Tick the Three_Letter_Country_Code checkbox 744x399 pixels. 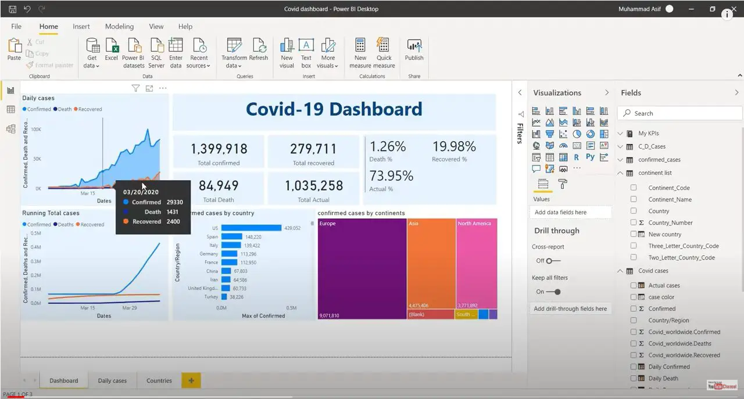coord(634,246)
